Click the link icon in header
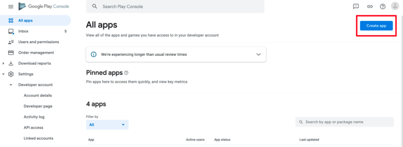Screen dimensions: 403x147 (x=370, y=6)
